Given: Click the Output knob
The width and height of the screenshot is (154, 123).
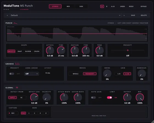Looking at the screenshot, I should [127, 97].
